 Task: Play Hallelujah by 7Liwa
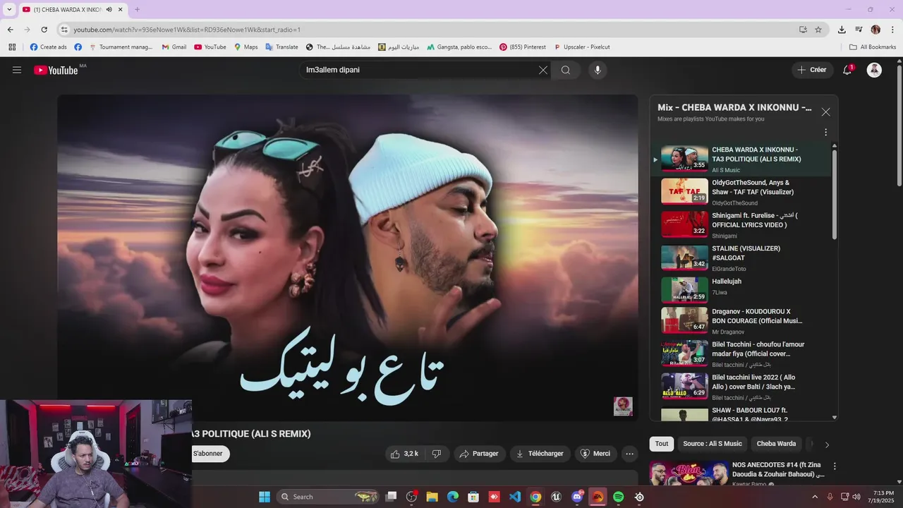pos(742,291)
